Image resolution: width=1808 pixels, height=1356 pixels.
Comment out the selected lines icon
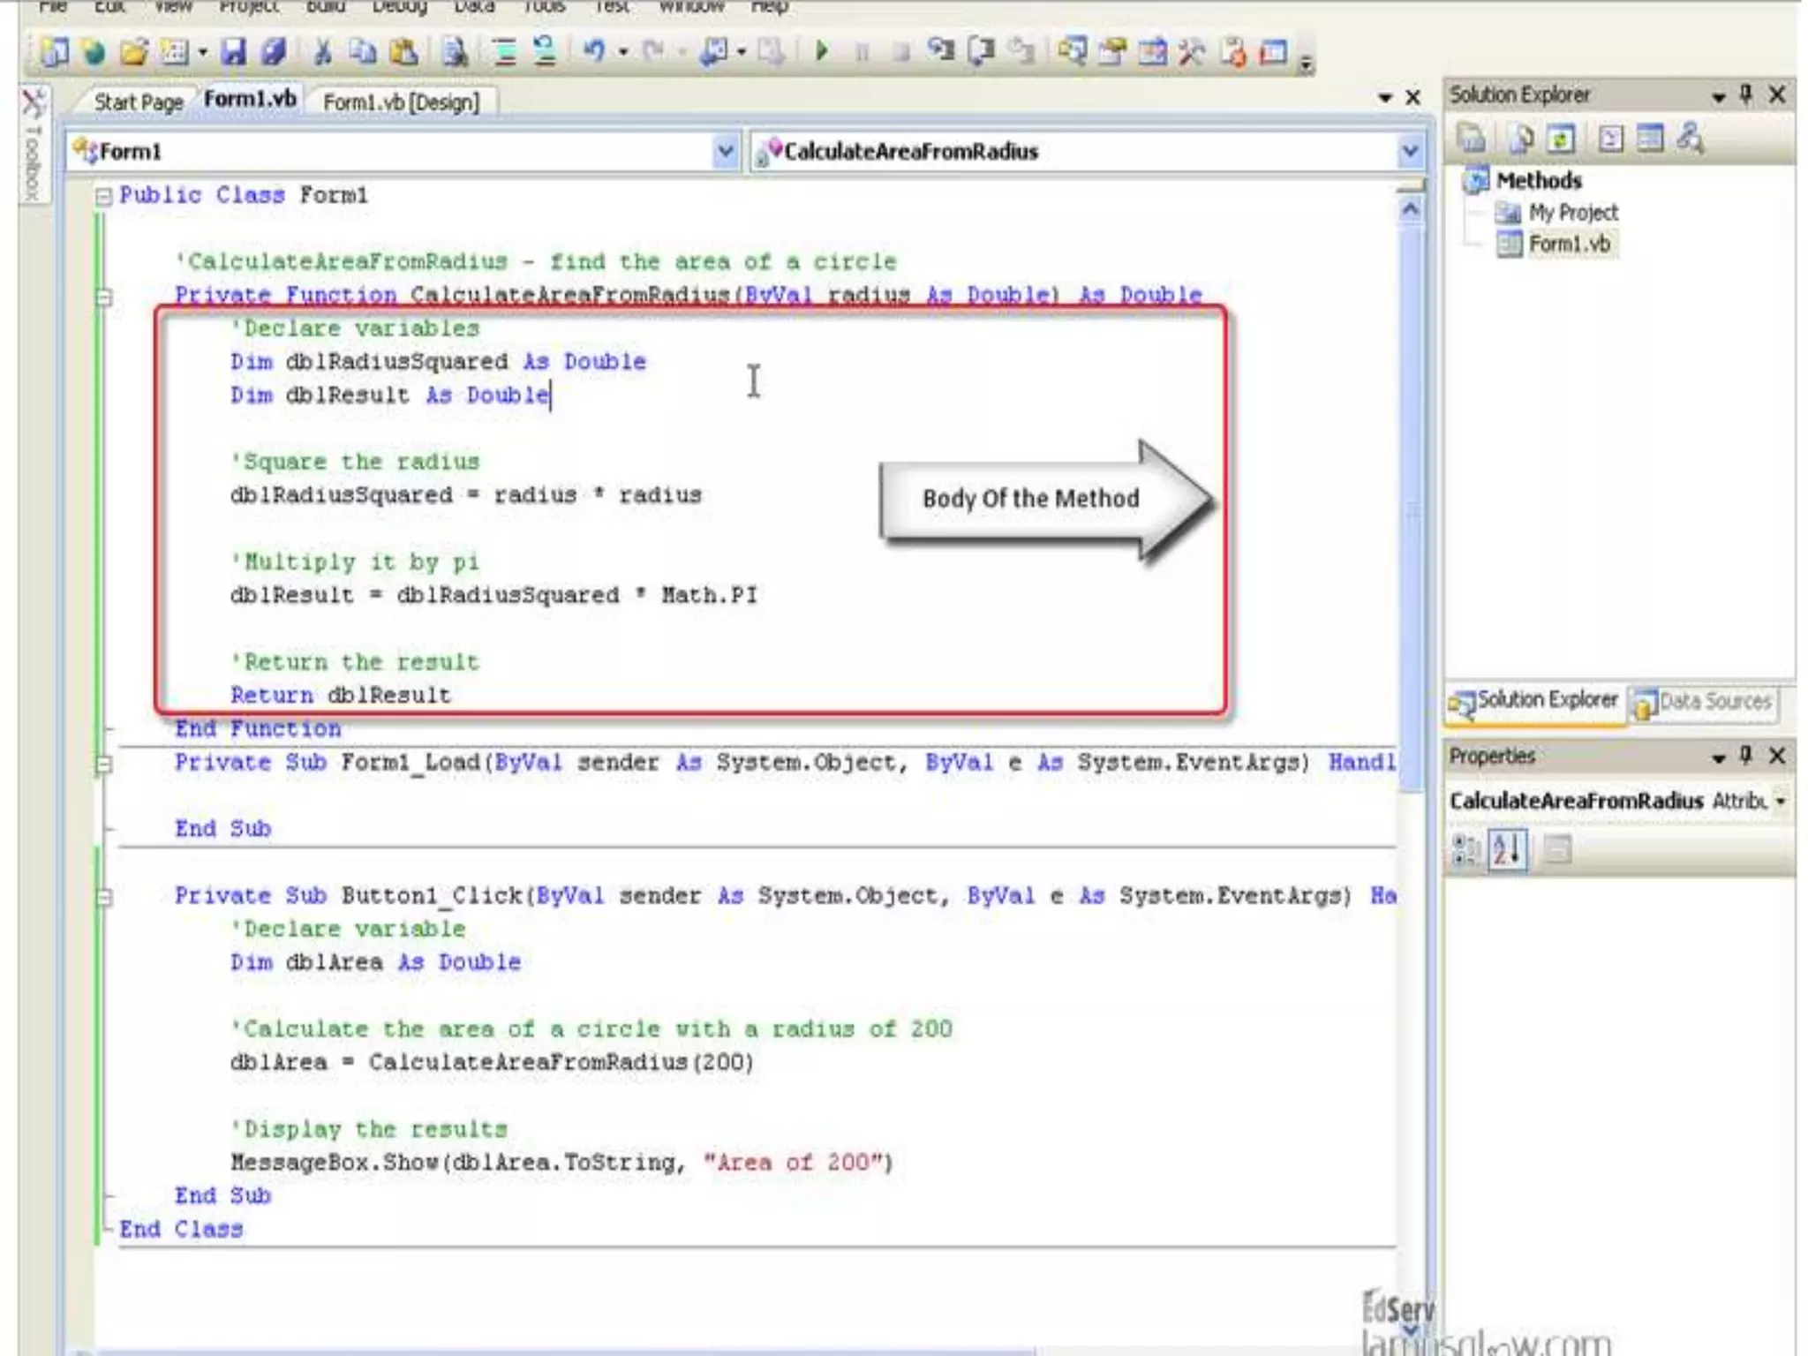coord(505,52)
